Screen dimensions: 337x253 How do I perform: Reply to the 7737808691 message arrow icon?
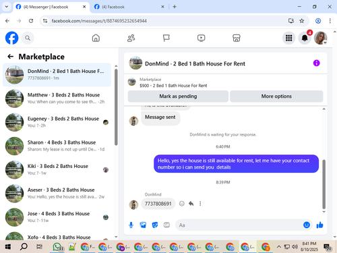(191, 204)
